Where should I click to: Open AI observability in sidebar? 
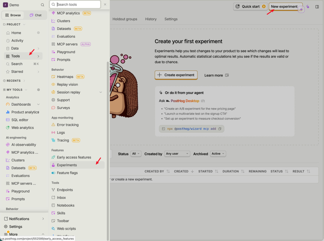(23, 145)
